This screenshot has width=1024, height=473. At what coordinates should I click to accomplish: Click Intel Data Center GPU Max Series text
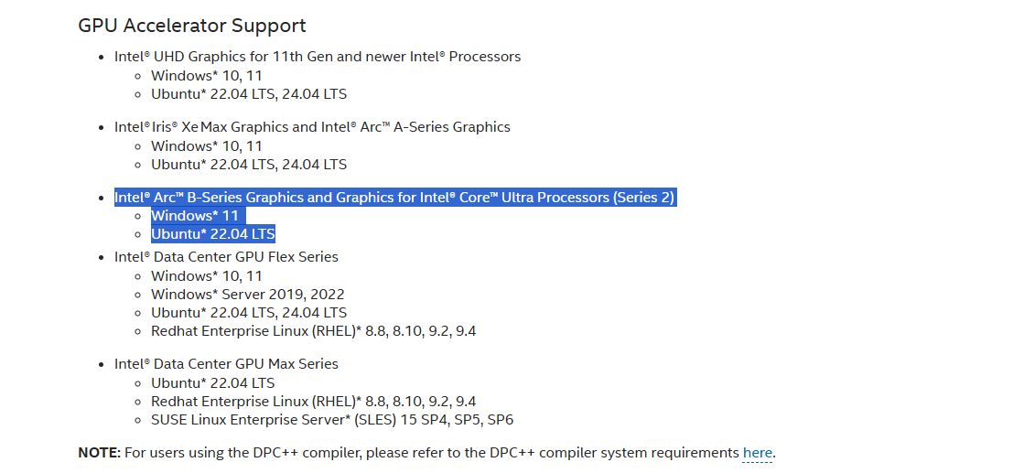(x=226, y=364)
